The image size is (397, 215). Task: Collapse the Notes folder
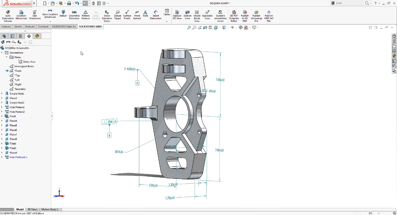point(6,57)
